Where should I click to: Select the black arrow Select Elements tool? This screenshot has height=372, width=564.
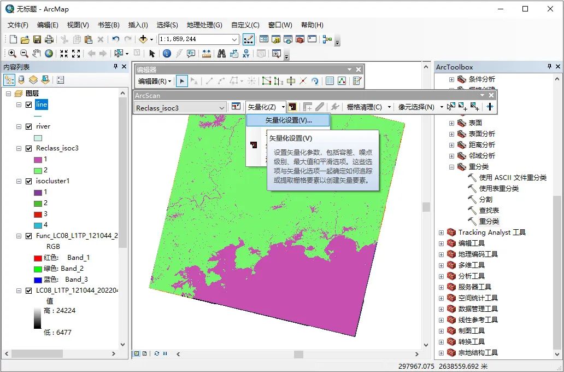tap(152, 54)
